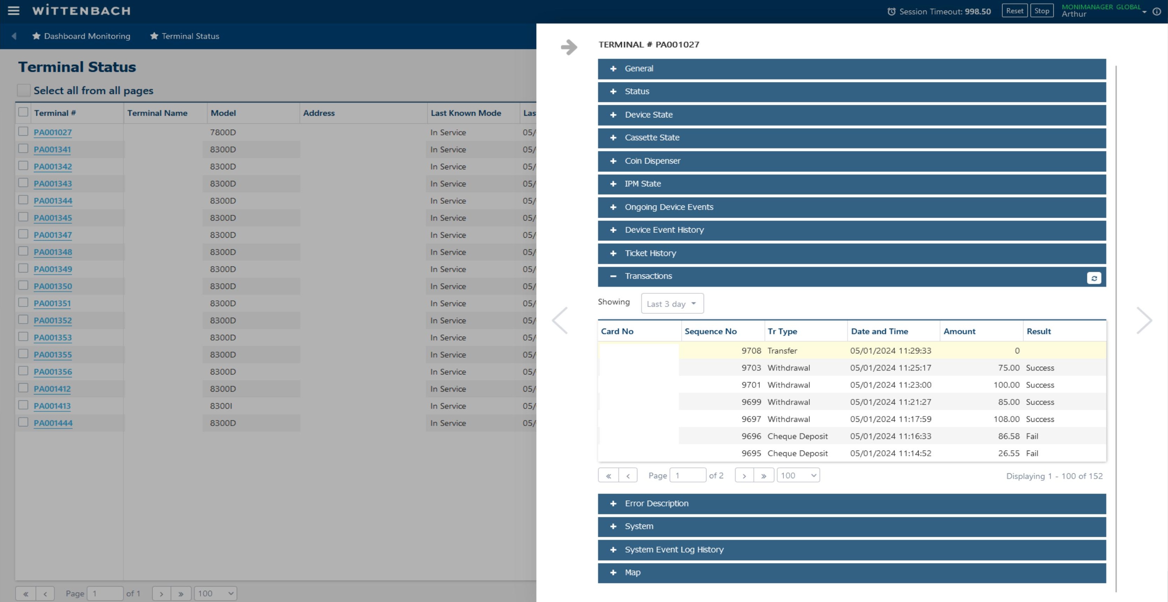1168x602 pixels.
Task: Close the detail panel with gray arrow
Action: 569,47
